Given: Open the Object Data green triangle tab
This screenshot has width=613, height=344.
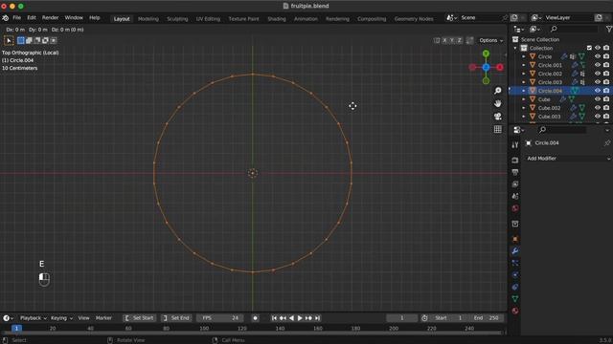Looking at the screenshot, I should (515, 299).
